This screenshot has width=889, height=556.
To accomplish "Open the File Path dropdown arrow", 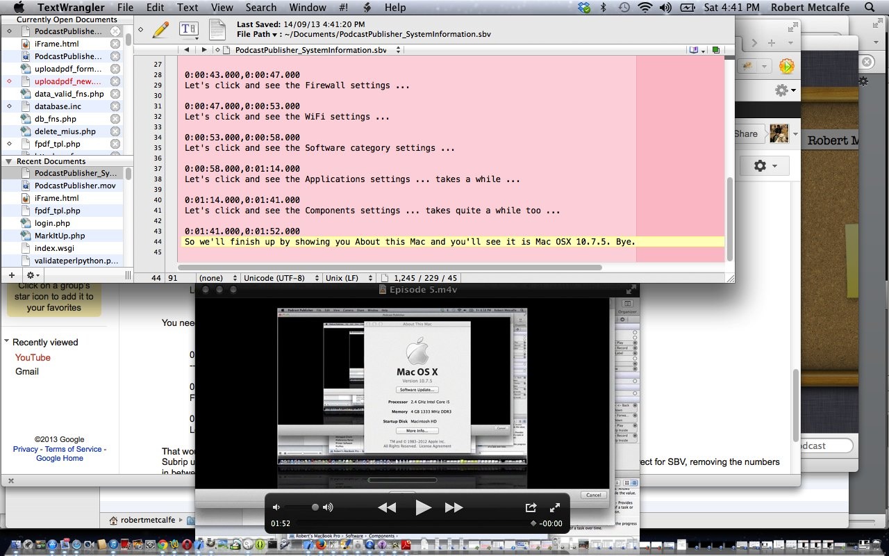I will (x=274, y=34).
